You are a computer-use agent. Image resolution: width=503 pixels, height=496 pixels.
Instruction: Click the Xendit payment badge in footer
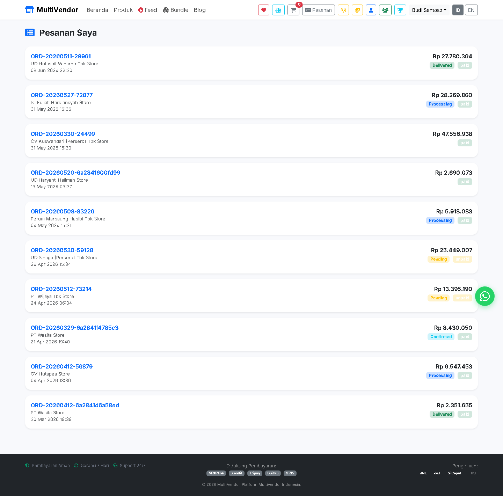tap(236, 473)
